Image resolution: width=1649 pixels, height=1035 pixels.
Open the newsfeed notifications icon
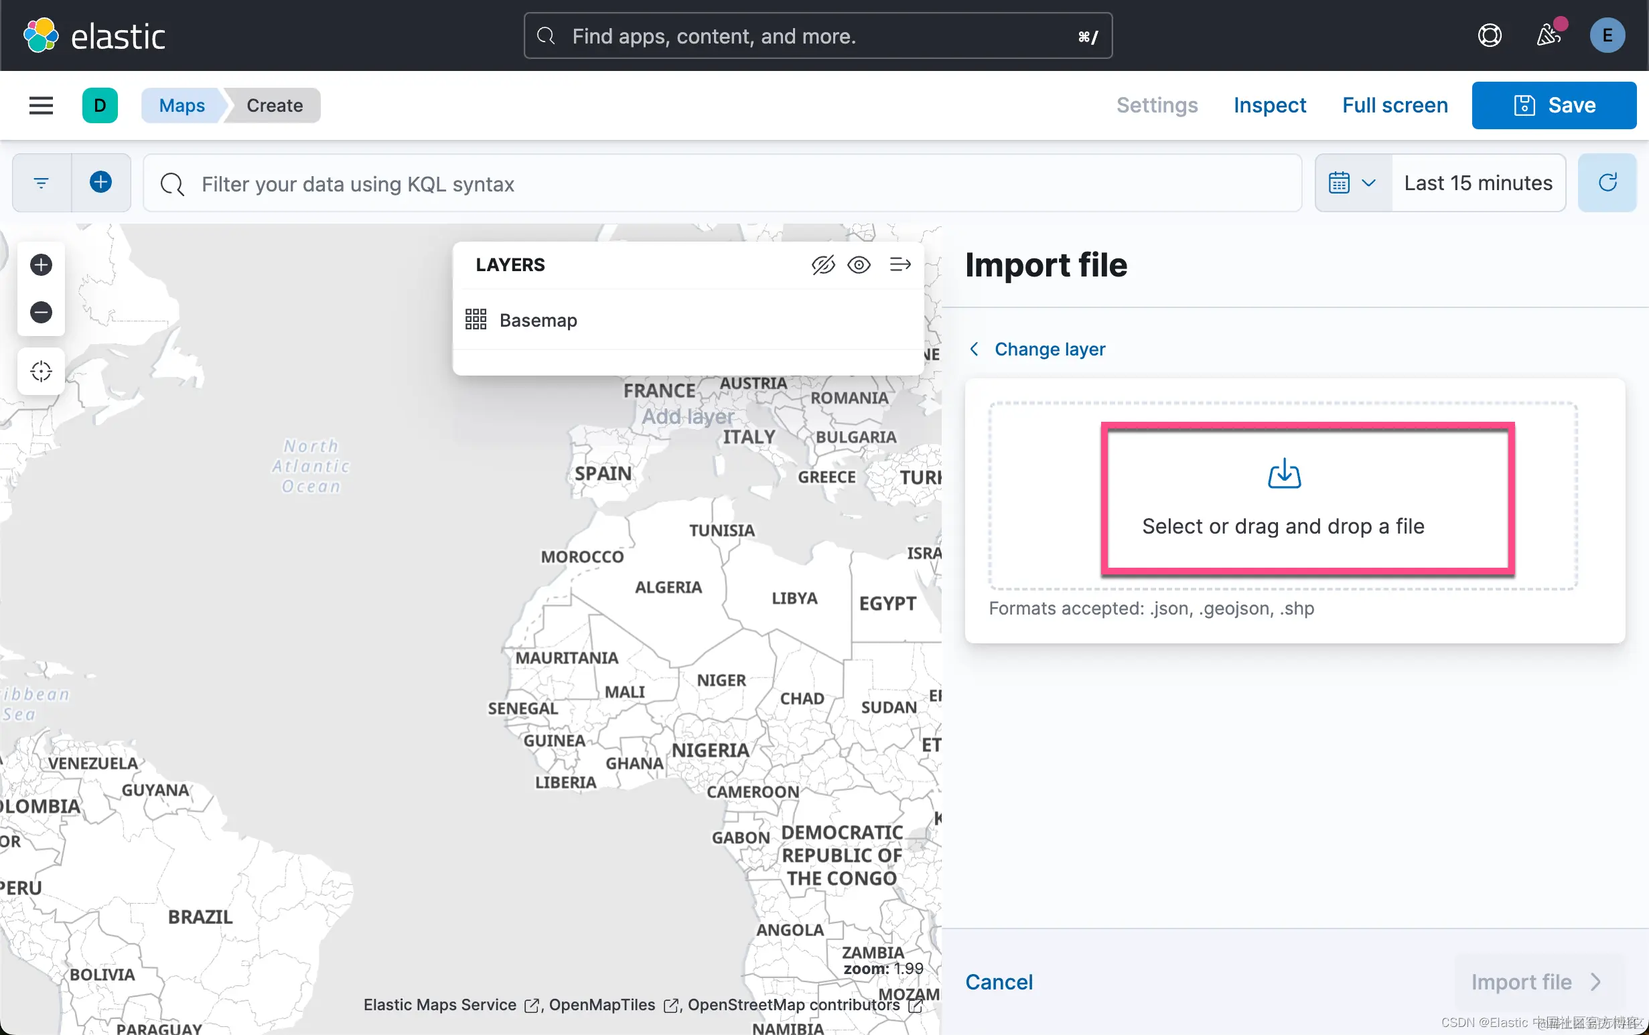coord(1548,35)
